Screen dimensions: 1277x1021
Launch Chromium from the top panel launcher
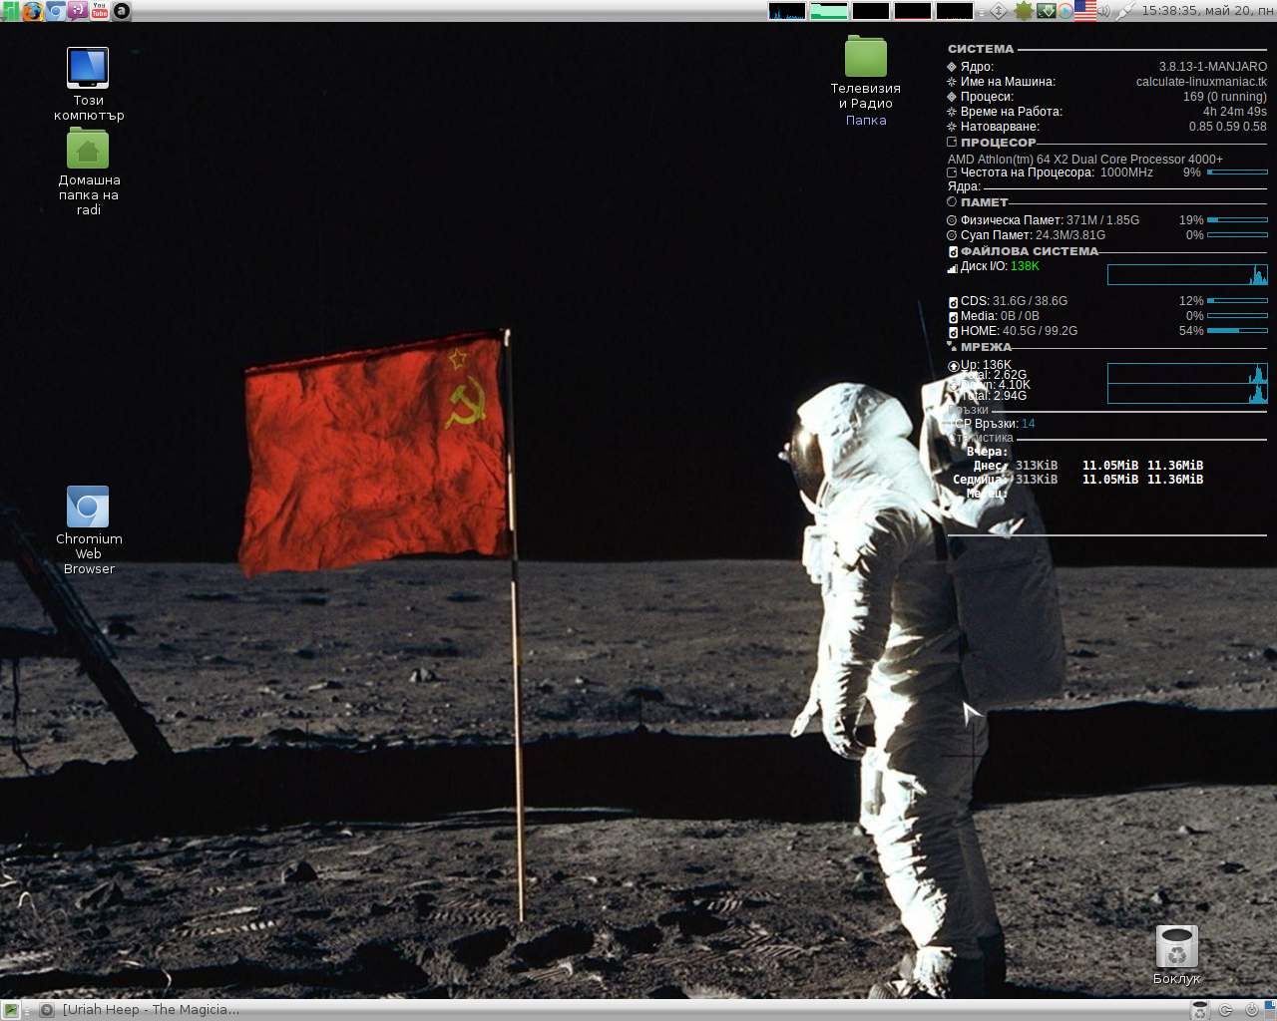click(55, 11)
